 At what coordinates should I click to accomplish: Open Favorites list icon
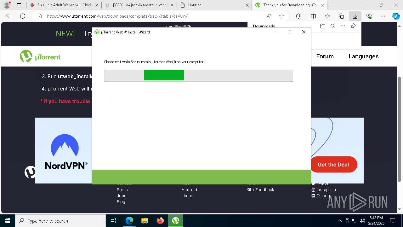click(327, 16)
